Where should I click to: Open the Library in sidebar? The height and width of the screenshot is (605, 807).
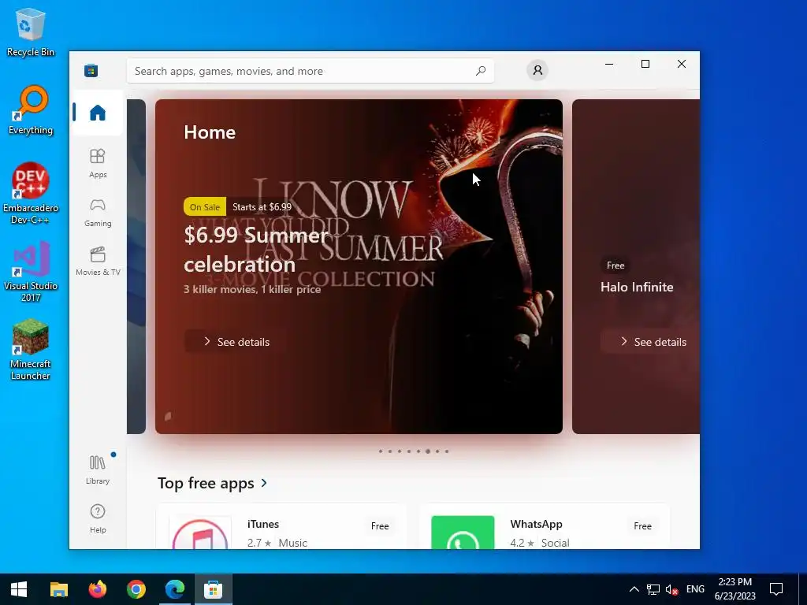(x=97, y=469)
